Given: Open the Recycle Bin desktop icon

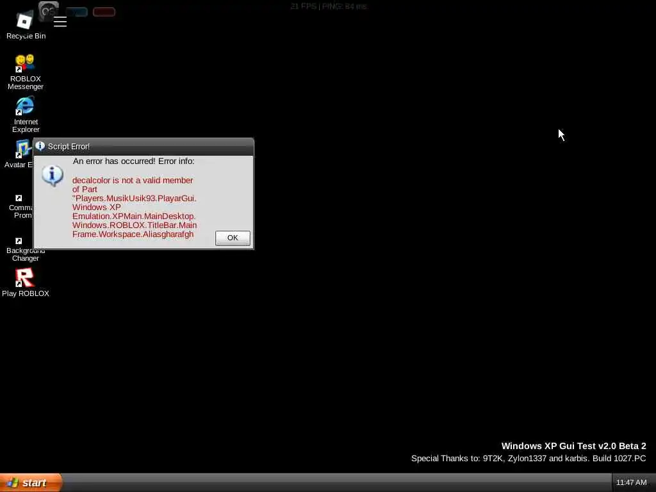Looking at the screenshot, I should 25,26.
